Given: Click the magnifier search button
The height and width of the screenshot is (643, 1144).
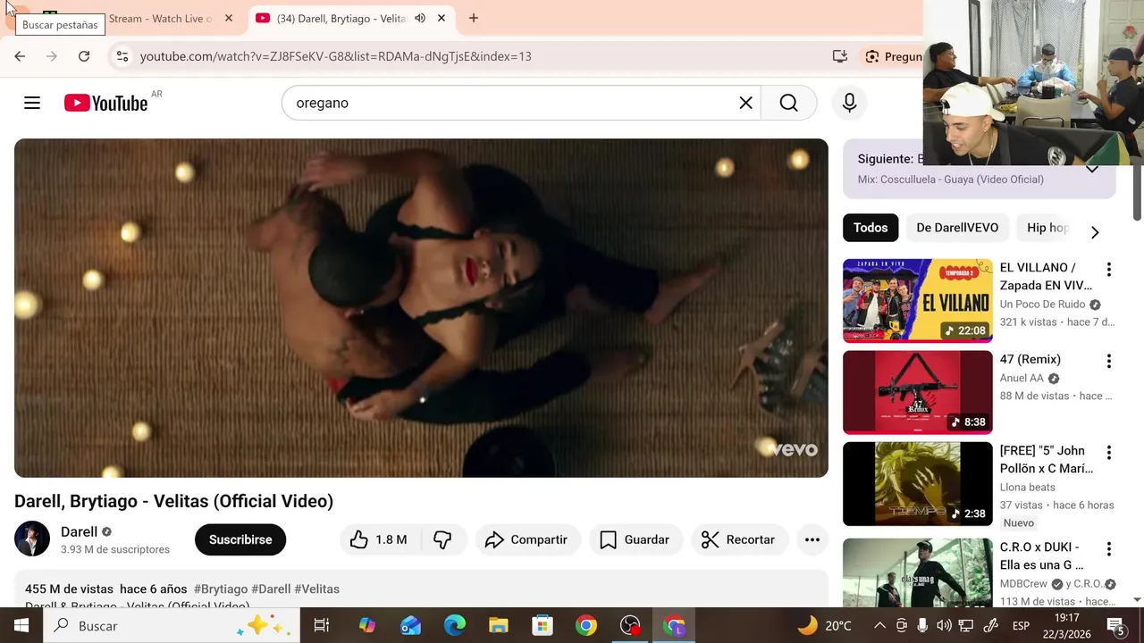Looking at the screenshot, I should (788, 103).
